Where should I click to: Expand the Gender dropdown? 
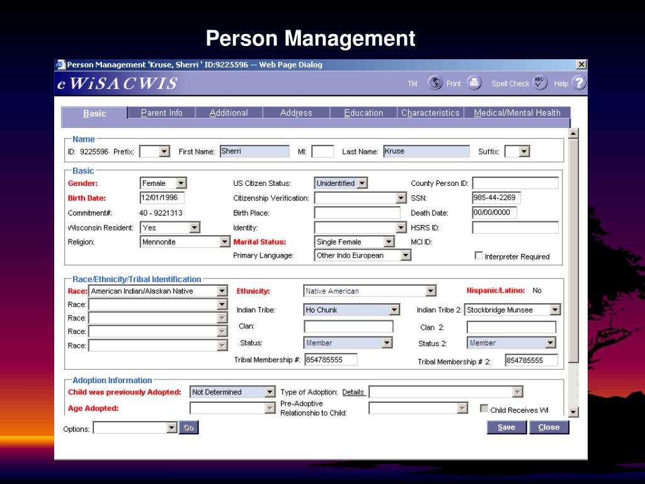point(181,183)
